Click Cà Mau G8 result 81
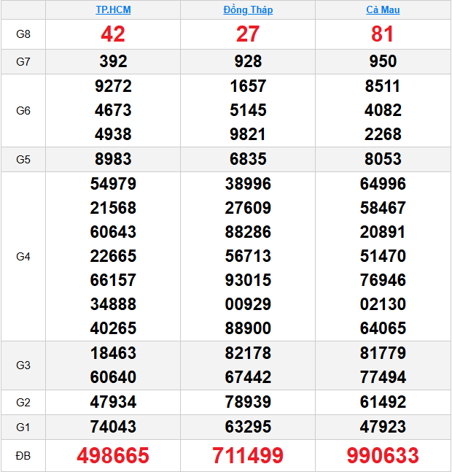Viewport: 452px width, 472px height. pyautogui.click(x=382, y=34)
